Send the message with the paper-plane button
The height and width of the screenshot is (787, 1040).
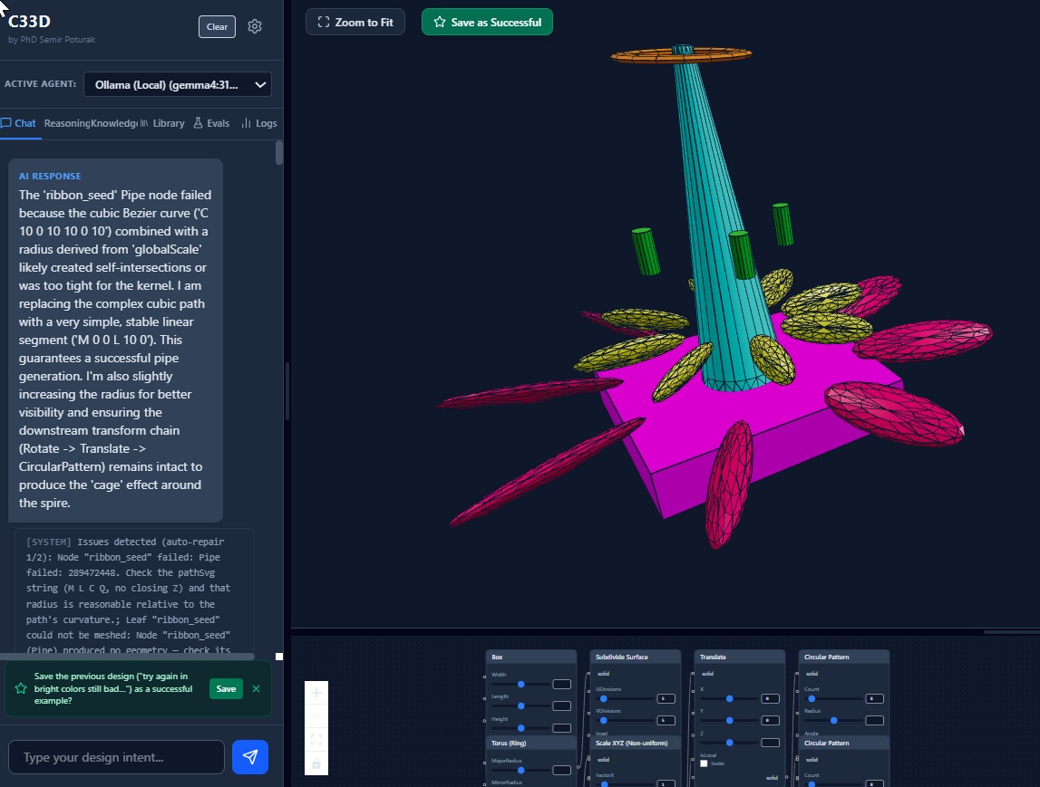pos(250,756)
